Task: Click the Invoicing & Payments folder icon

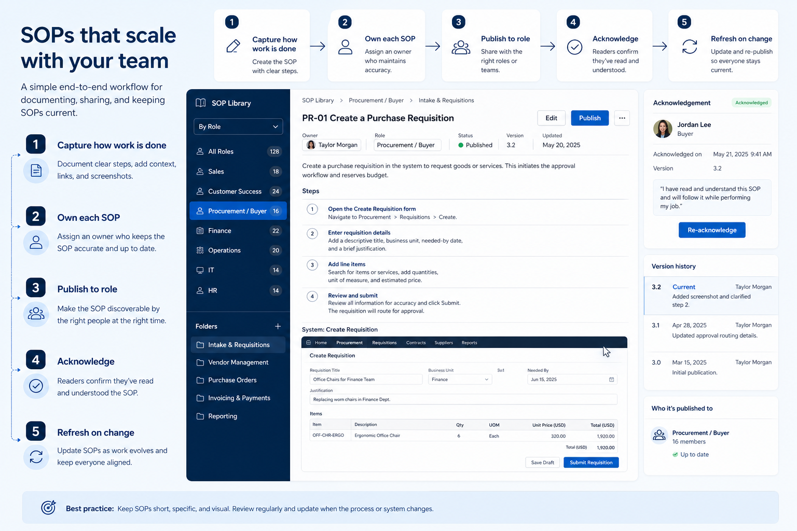Action: click(x=200, y=398)
